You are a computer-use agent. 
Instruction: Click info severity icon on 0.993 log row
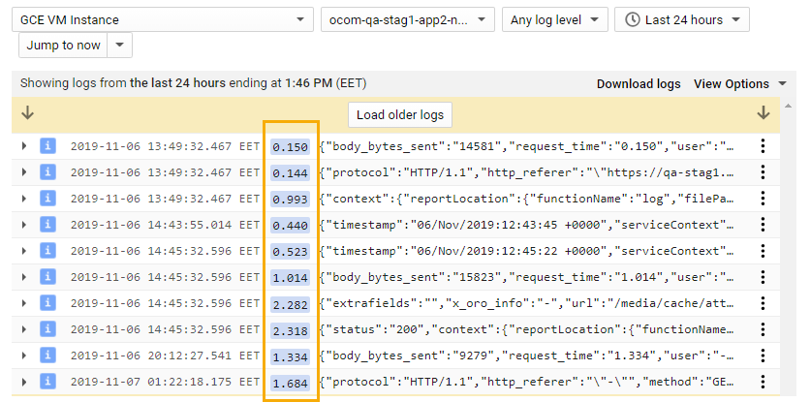(47, 199)
